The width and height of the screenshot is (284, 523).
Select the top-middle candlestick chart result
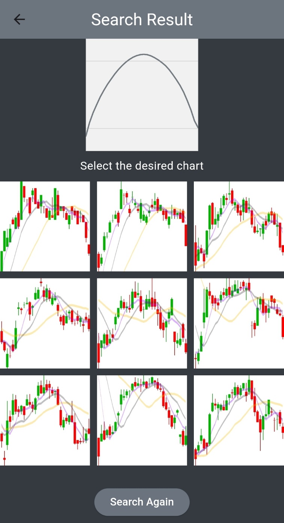pos(142,227)
